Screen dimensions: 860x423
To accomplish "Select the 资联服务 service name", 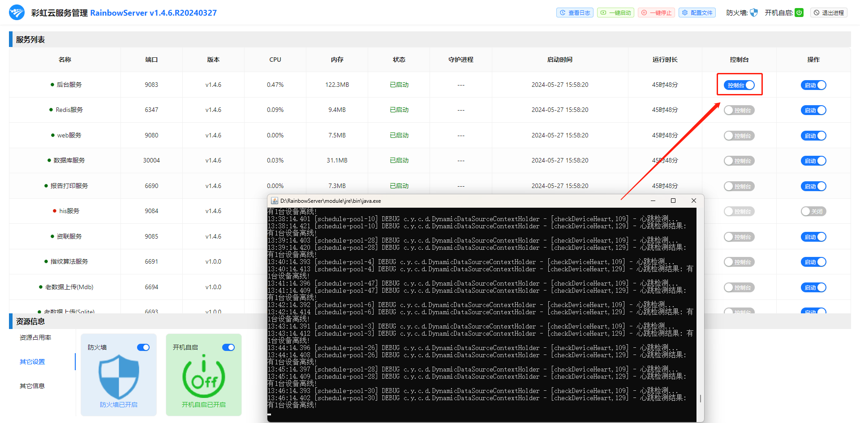I will click(x=69, y=236).
